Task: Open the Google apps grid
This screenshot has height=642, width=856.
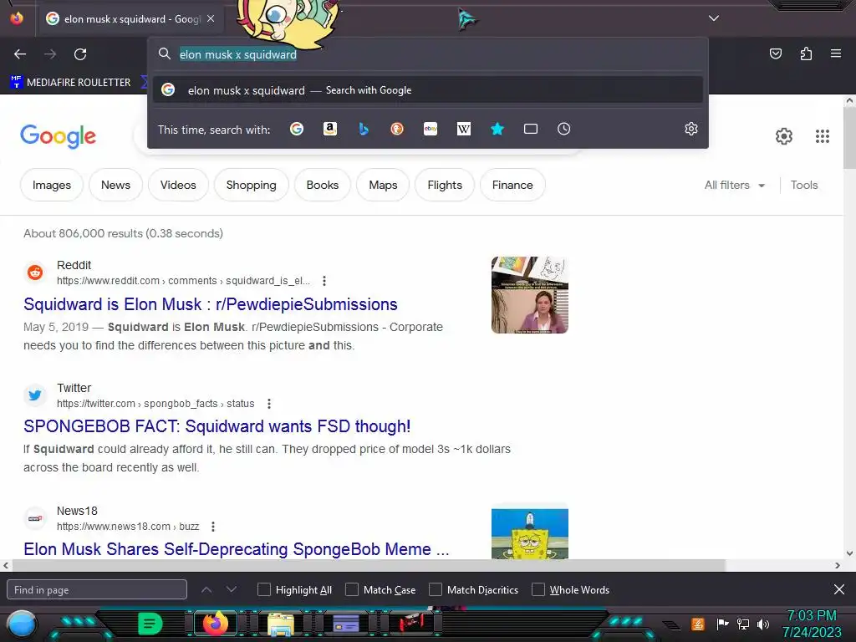Action: 823,136
